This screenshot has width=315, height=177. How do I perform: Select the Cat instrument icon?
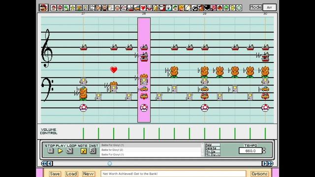[98, 8]
